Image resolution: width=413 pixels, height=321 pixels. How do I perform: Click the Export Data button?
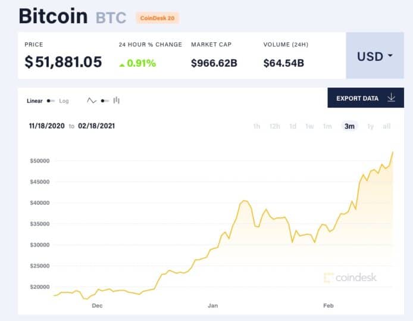(365, 98)
